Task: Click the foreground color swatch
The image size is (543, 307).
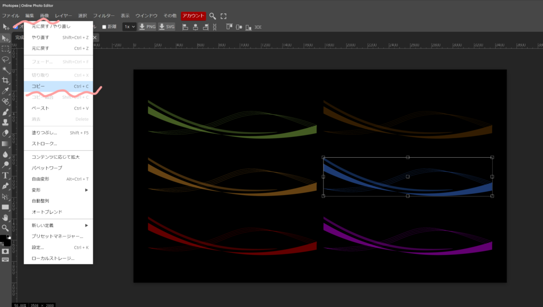Action: click(4, 238)
